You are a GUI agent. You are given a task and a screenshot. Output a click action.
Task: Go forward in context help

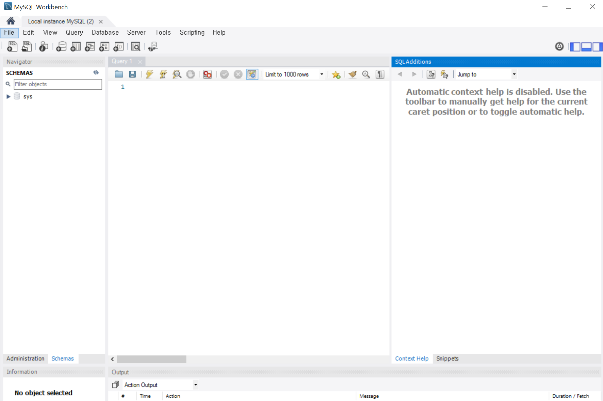[414, 74]
